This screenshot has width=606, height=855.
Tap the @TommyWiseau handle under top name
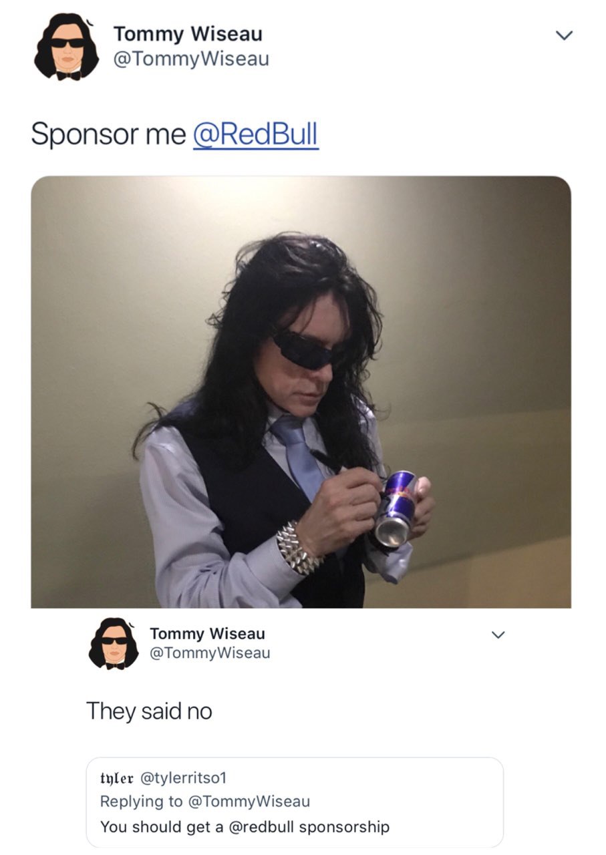[191, 59]
